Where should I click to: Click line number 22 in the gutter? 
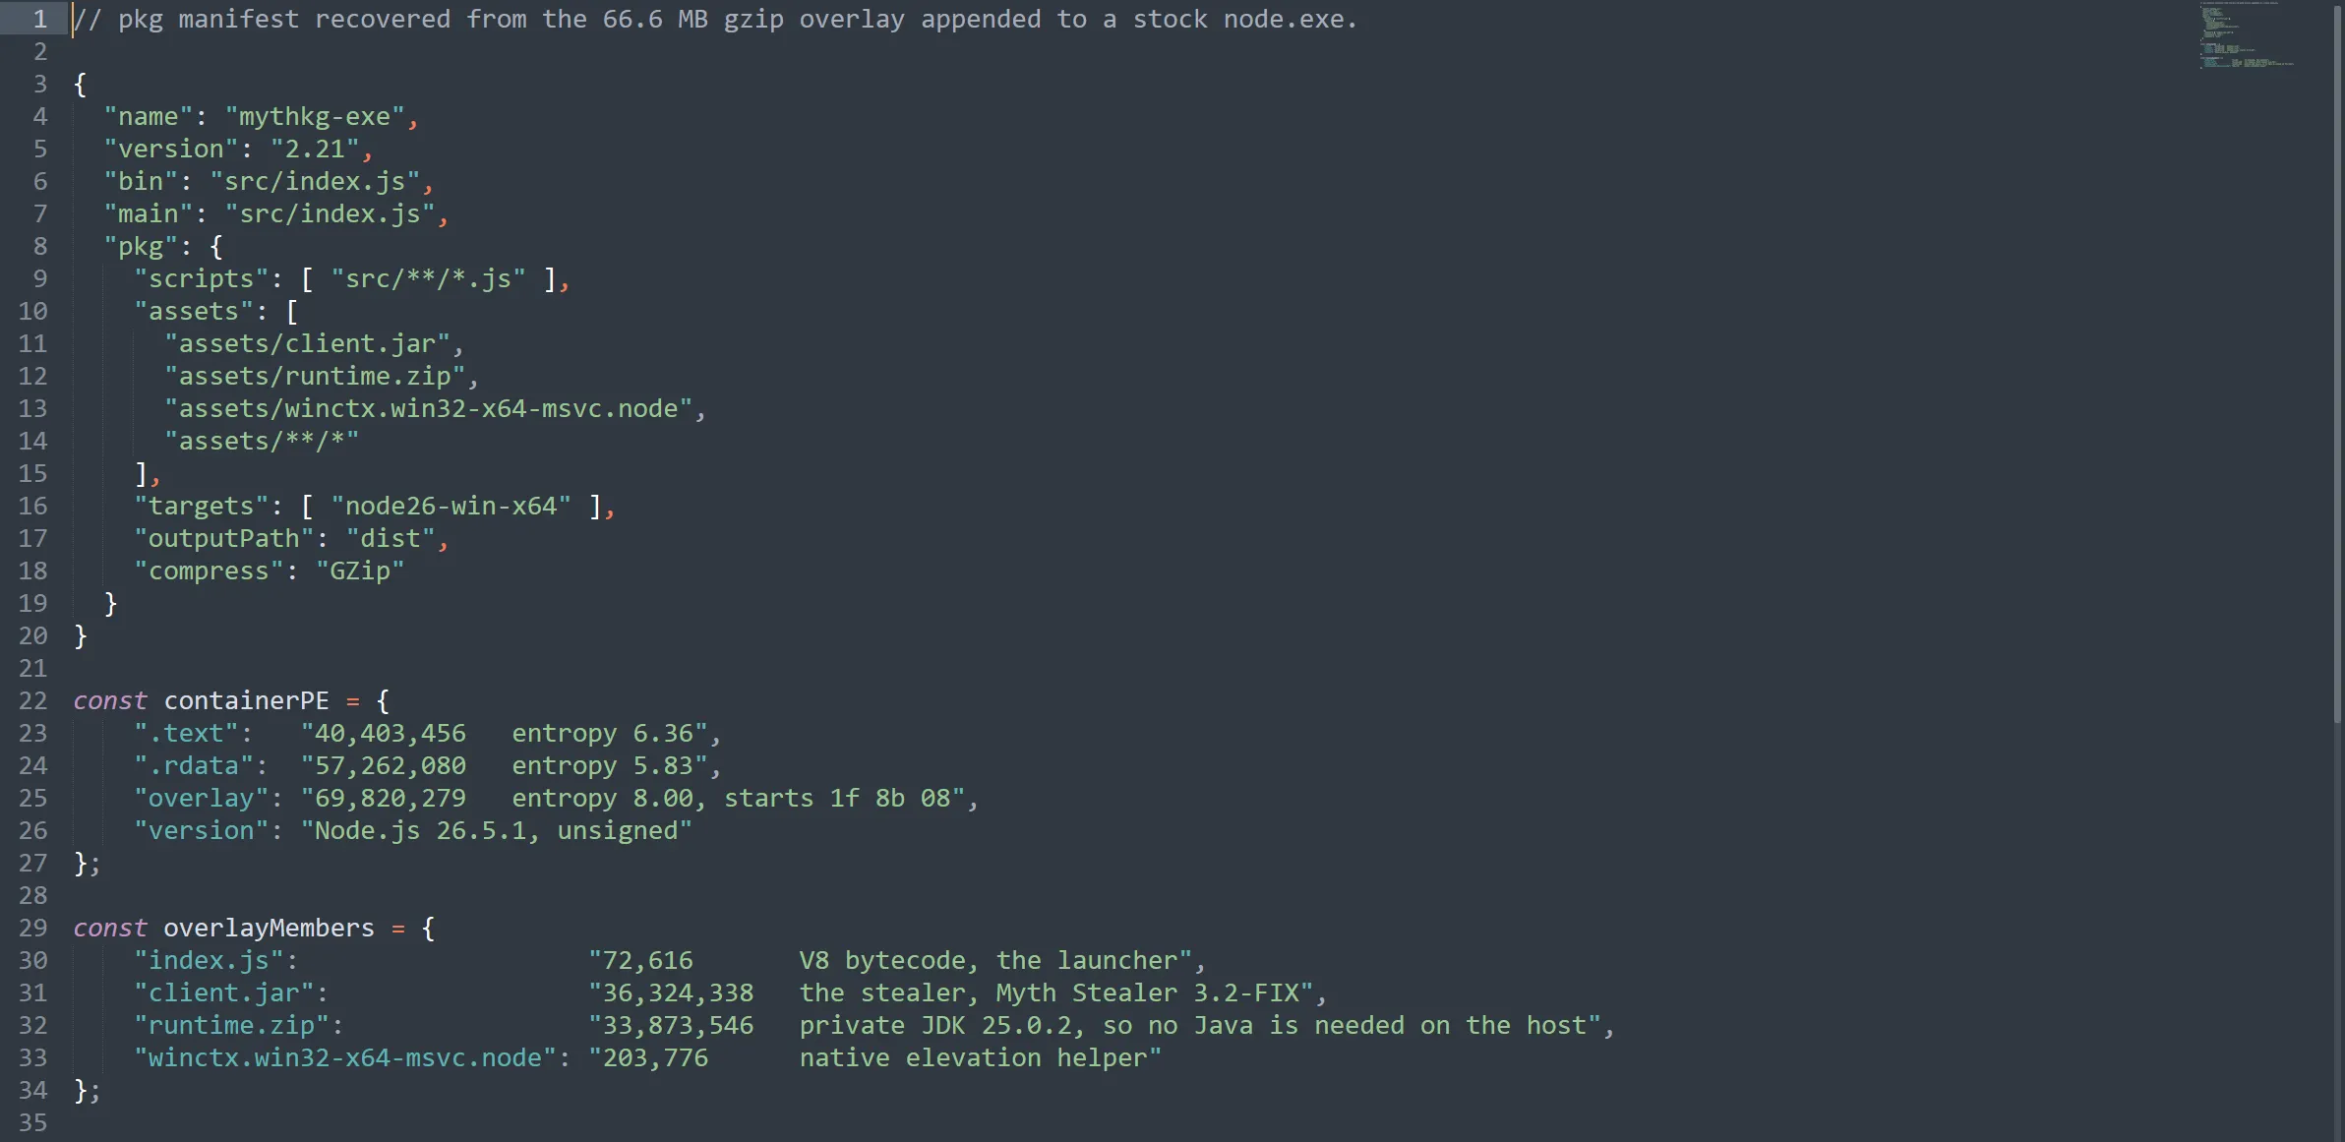(32, 701)
